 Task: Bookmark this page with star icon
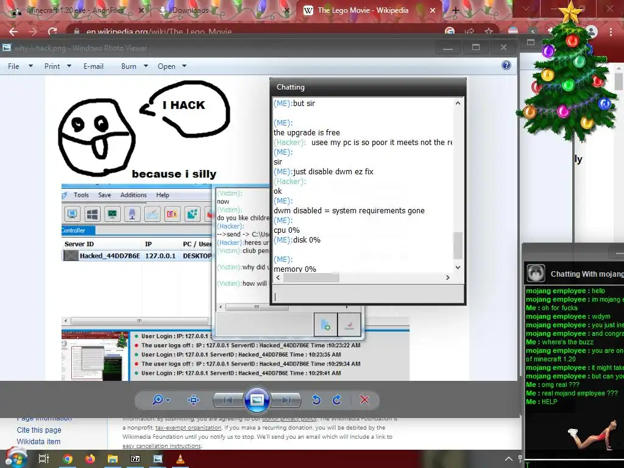click(488, 32)
